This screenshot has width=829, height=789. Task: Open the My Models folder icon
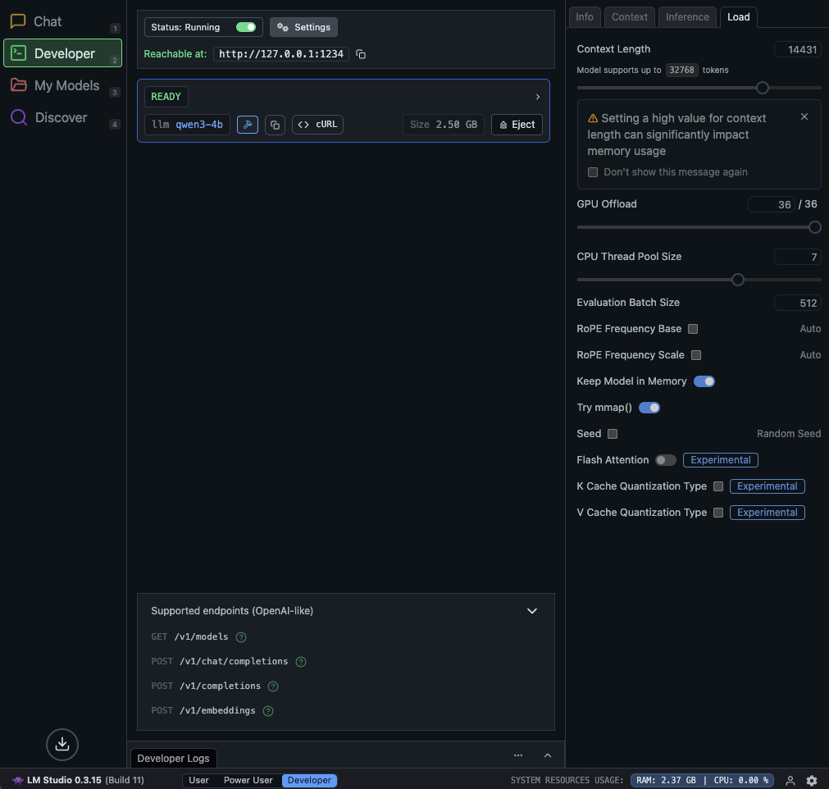[19, 85]
